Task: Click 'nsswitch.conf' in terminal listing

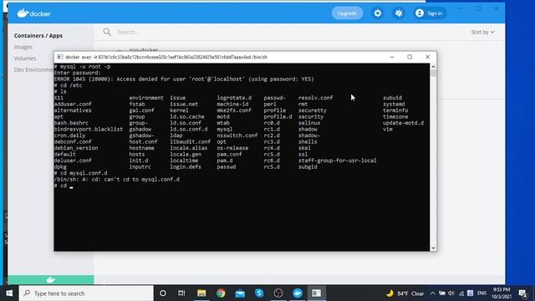Action: tap(237, 135)
